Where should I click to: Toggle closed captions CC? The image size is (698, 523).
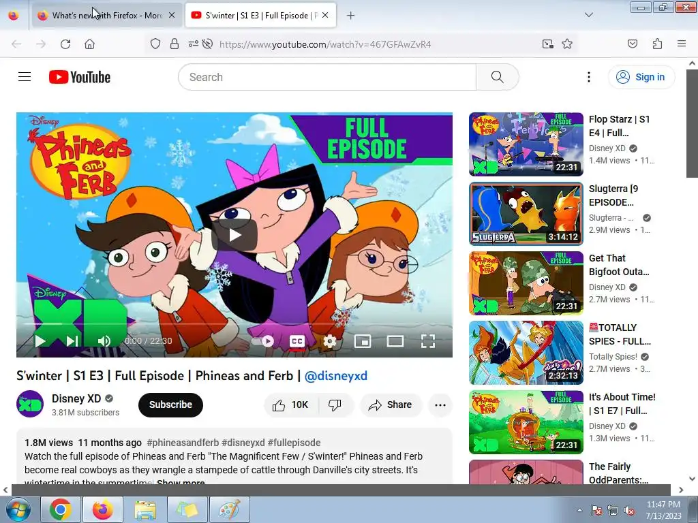click(x=297, y=341)
